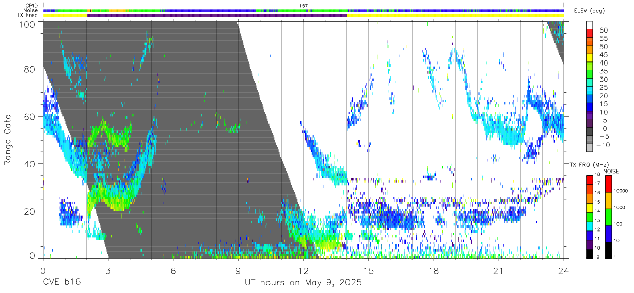The height and width of the screenshot is (293, 634).
Task: Click the CPID label above the plot
Action: (x=31, y=6)
